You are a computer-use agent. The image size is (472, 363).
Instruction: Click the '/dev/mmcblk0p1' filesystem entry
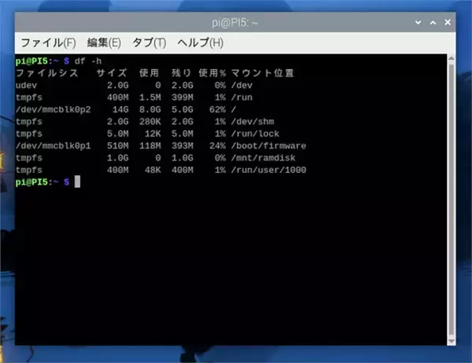[53, 146]
